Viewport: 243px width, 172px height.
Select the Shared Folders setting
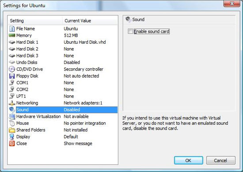point(31,130)
